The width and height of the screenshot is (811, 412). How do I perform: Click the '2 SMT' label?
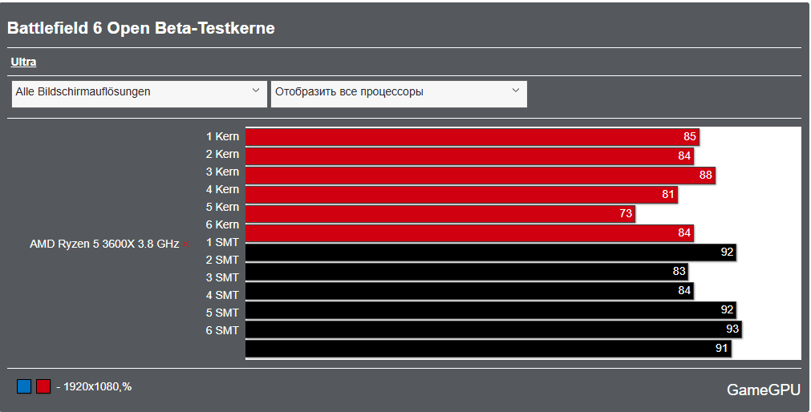pyautogui.click(x=222, y=260)
